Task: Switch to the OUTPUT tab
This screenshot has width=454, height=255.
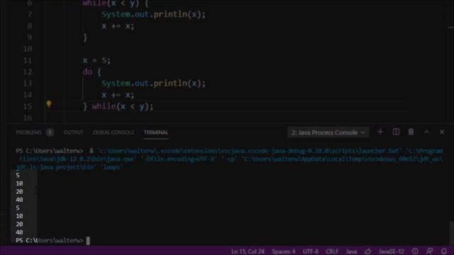Action: coord(74,132)
